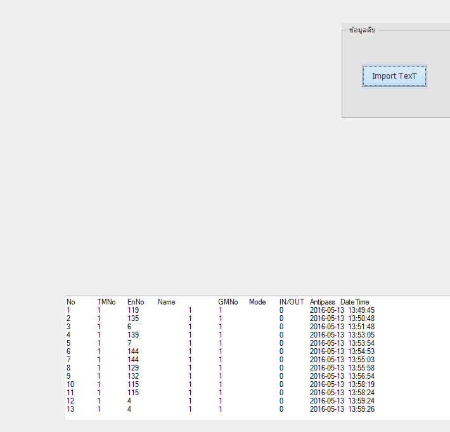Click timestamp 13:55:03 in row 7
Image resolution: width=450 pixels, height=432 pixels.
click(361, 360)
